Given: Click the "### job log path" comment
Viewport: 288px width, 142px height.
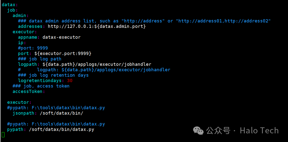Looking at the screenshot, I should [x=39, y=59].
